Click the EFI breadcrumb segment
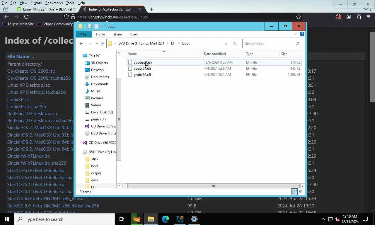 coord(173,43)
